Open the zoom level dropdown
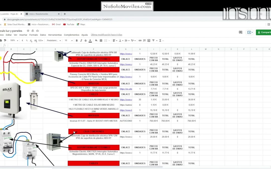 14,41
